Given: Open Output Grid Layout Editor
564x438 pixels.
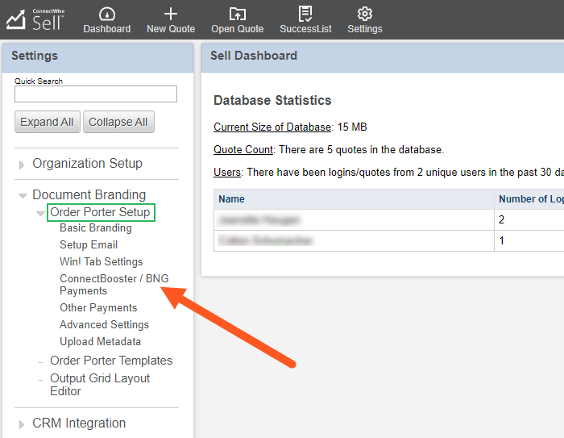Looking at the screenshot, I should coord(100,385).
